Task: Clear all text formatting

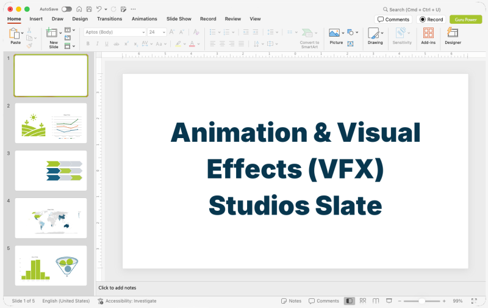Action: (x=196, y=32)
